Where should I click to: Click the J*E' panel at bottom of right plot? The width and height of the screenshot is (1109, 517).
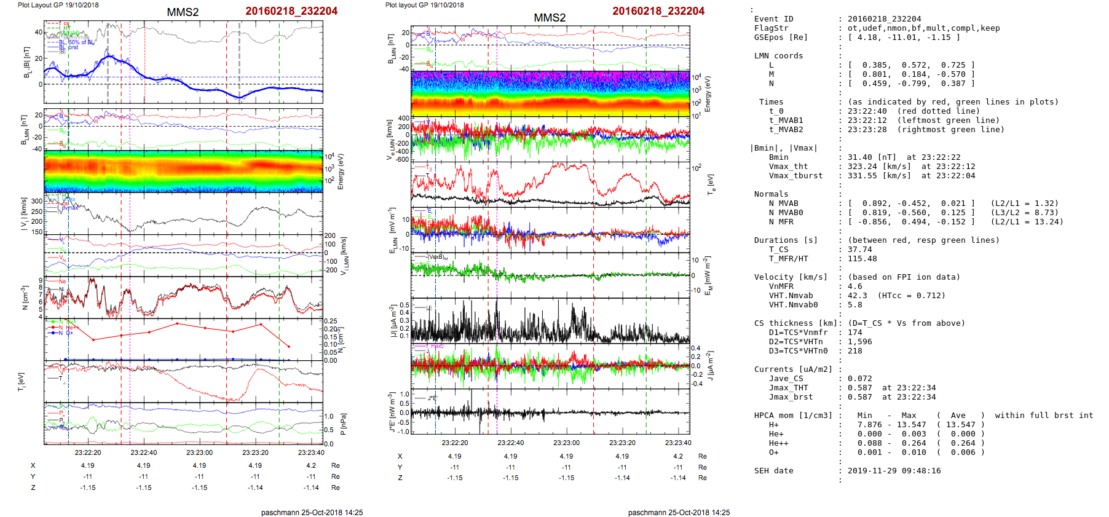click(550, 412)
